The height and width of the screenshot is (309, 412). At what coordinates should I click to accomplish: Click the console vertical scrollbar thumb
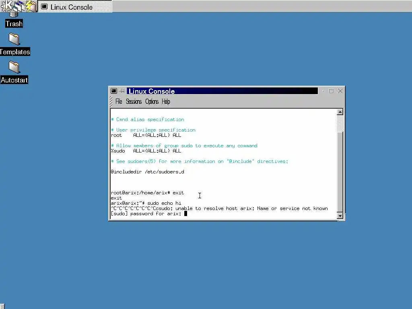tap(340, 171)
